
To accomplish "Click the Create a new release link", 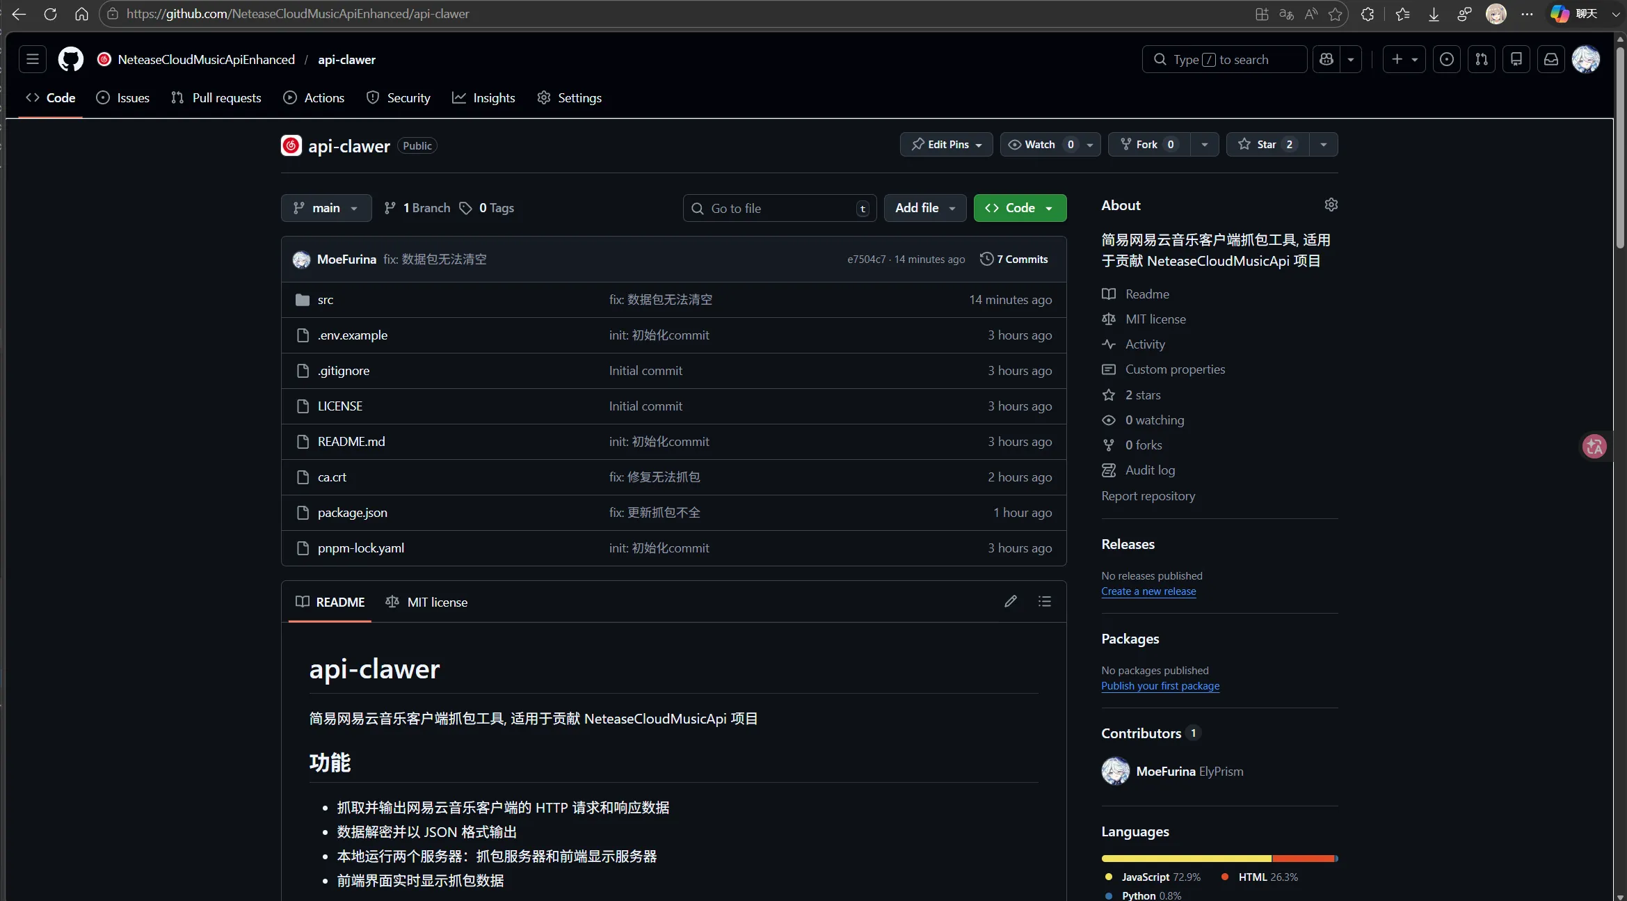I will pos(1148,591).
